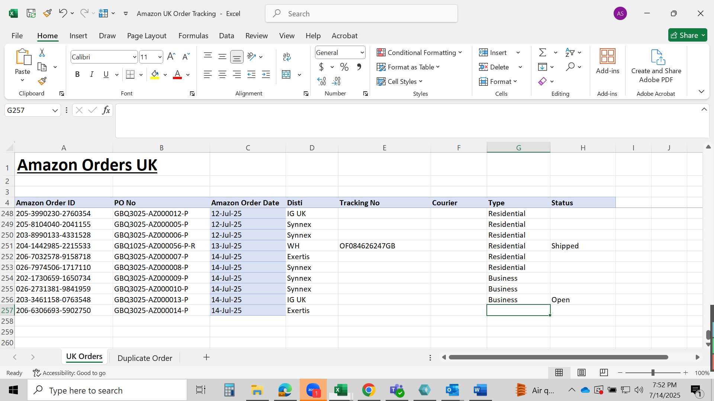Open the General number format dropdown
The width and height of the screenshot is (714, 401).
click(362, 53)
